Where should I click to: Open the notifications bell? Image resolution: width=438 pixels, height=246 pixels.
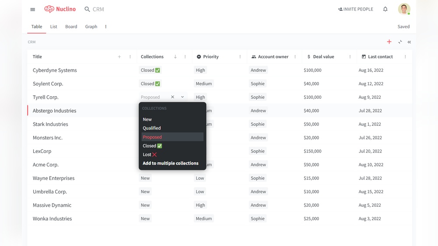pyautogui.click(x=385, y=9)
